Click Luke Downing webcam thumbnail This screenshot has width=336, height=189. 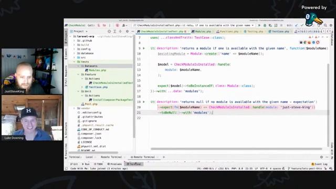coord(32,118)
